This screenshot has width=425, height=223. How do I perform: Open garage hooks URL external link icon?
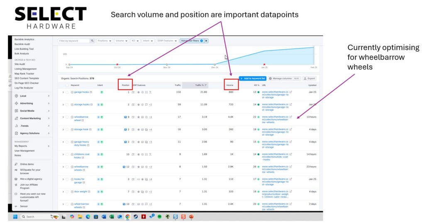(x=291, y=92)
